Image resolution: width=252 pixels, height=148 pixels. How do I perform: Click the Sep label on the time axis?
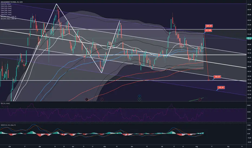tap(228, 146)
